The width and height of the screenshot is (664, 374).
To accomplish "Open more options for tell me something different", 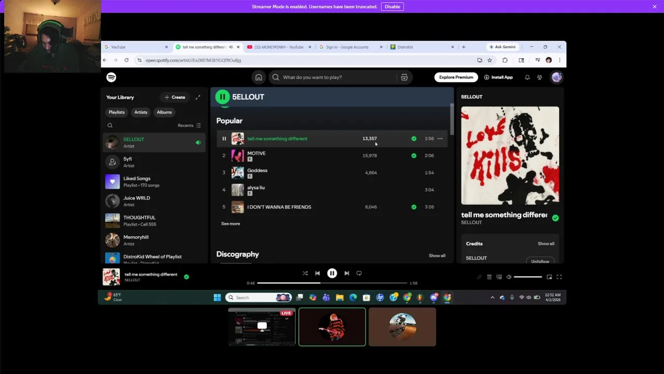I will (x=440, y=139).
